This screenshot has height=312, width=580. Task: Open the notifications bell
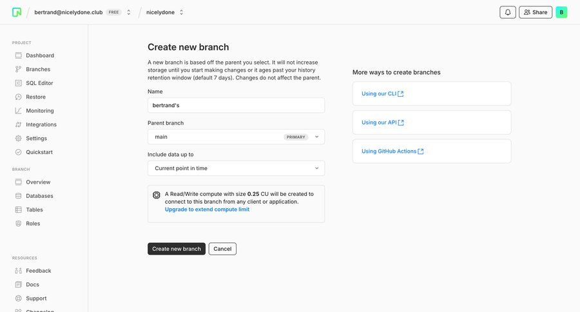click(508, 12)
